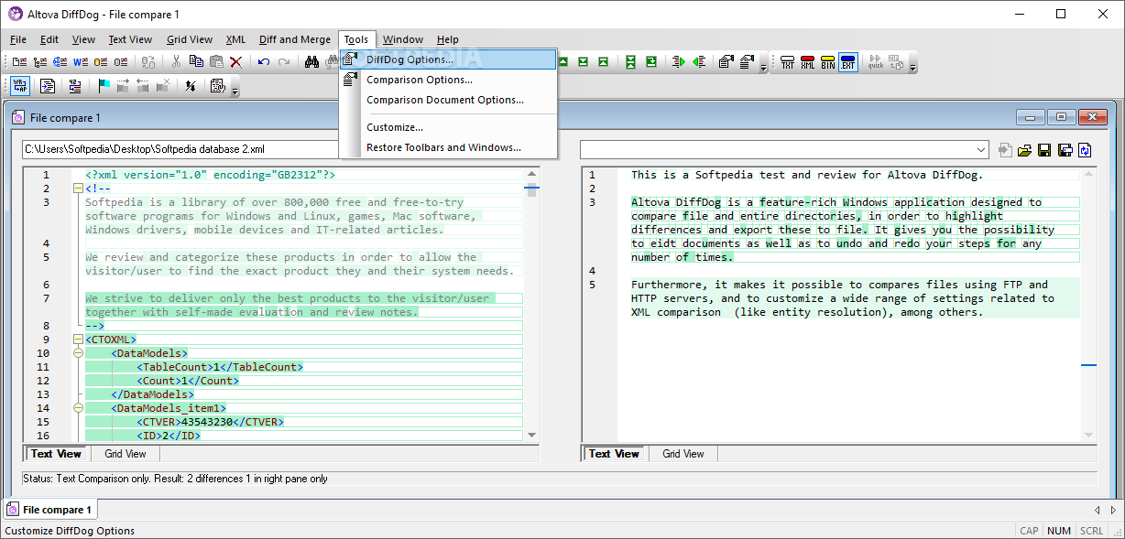The image size is (1125, 539).
Task: Select Text View tab in right pane
Action: [614, 454]
